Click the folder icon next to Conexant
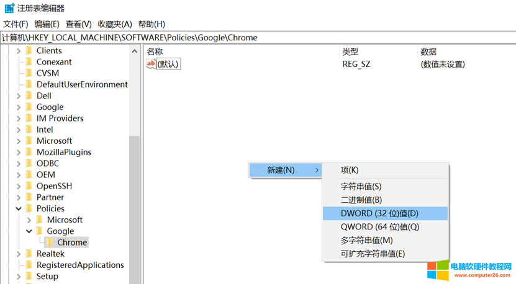516x284 pixels. pos(29,62)
